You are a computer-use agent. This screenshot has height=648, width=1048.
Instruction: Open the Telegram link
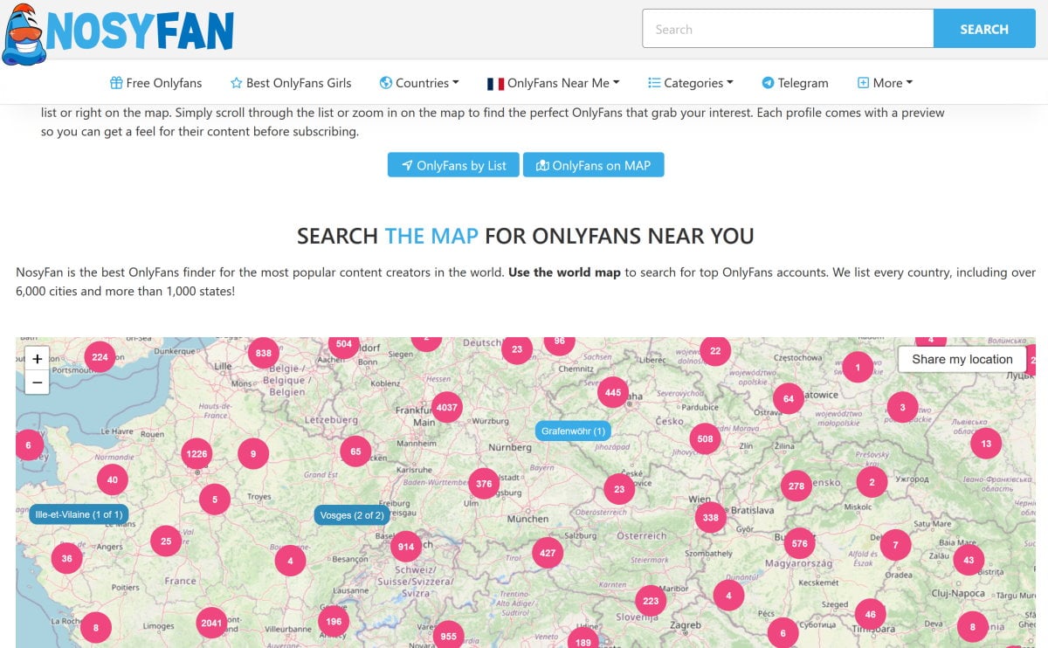point(795,83)
